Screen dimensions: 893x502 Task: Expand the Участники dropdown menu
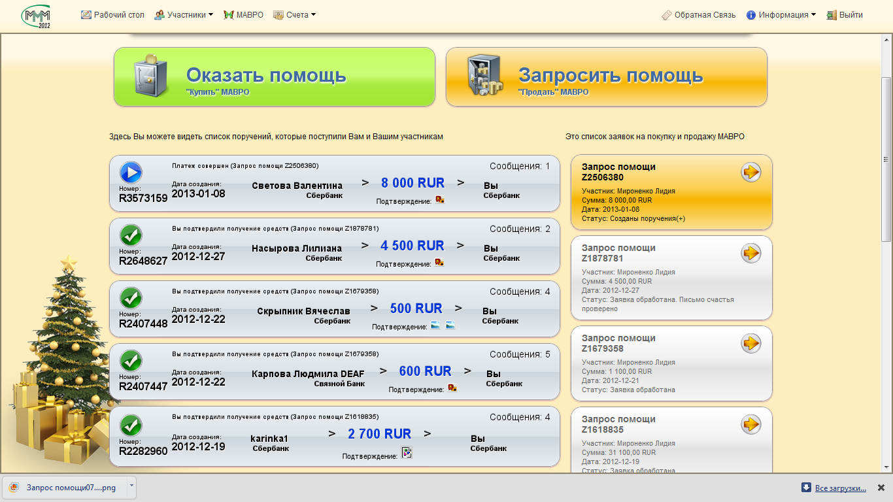(184, 14)
